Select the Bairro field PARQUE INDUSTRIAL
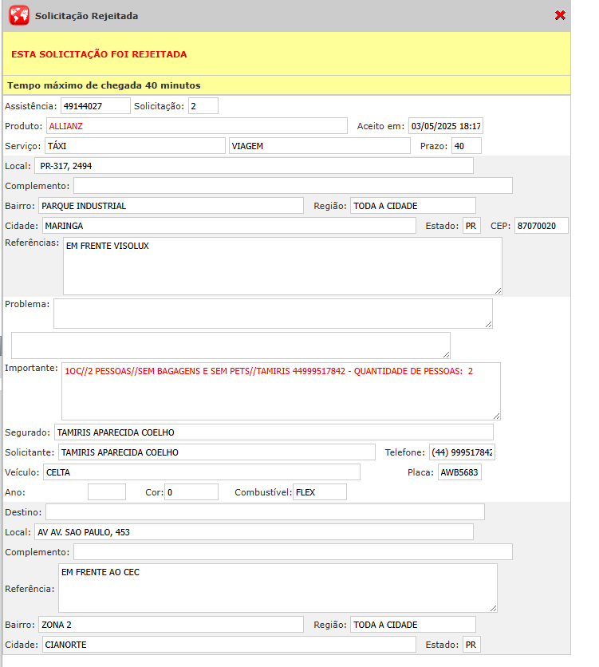This screenshot has width=599, height=667. 170,206
